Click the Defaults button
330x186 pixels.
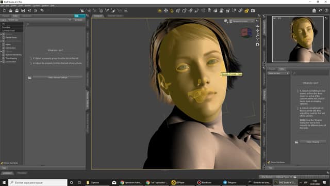click(79, 20)
